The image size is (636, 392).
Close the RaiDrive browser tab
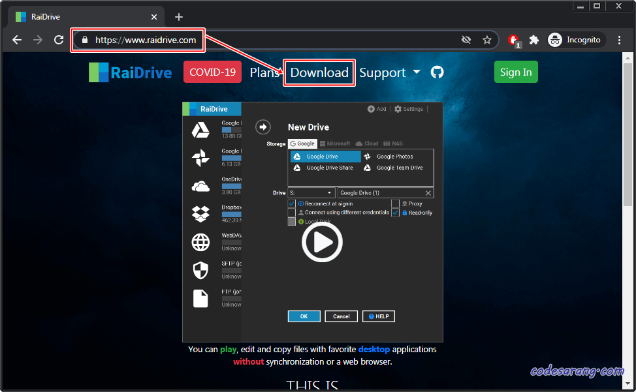click(154, 17)
